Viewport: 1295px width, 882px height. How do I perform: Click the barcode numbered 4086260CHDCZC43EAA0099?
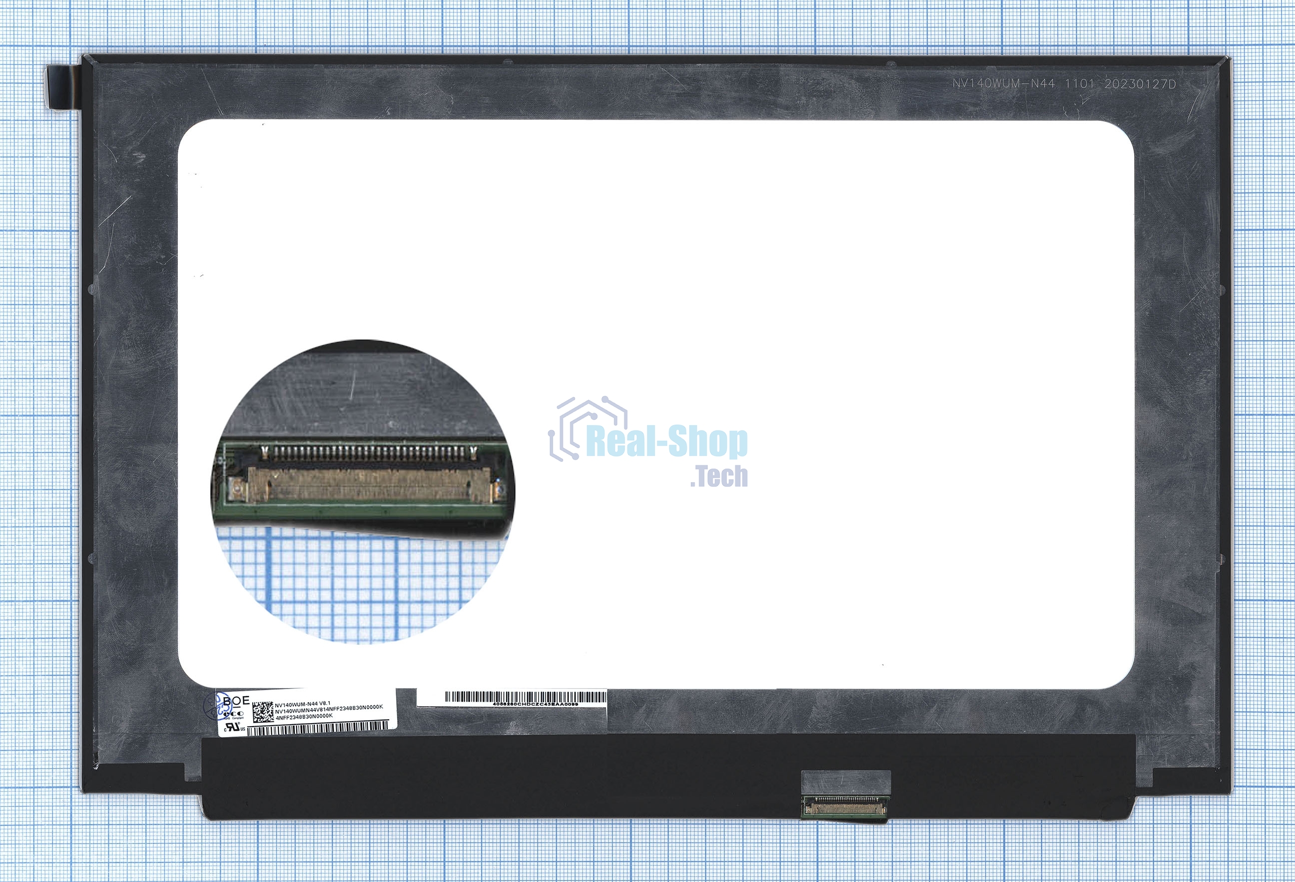(526, 697)
